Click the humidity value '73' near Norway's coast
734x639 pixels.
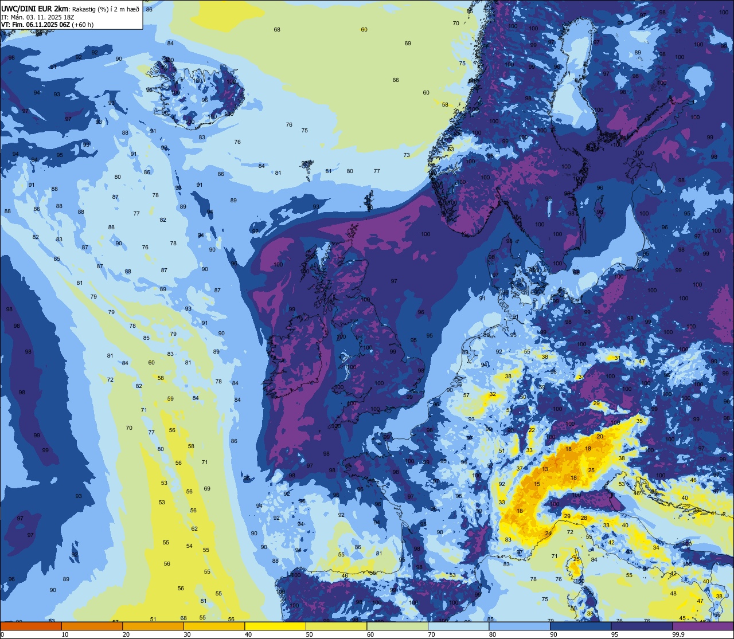407,155
